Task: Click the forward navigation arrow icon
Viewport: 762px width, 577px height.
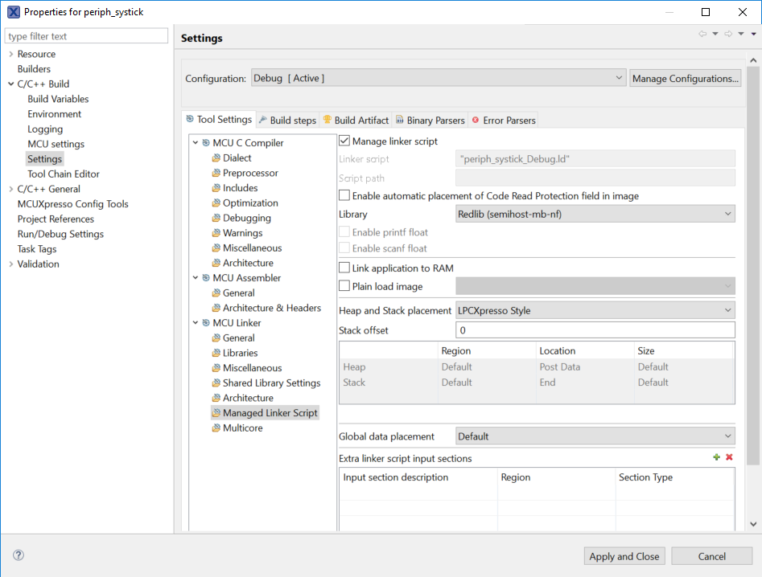Action: pos(728,34)
